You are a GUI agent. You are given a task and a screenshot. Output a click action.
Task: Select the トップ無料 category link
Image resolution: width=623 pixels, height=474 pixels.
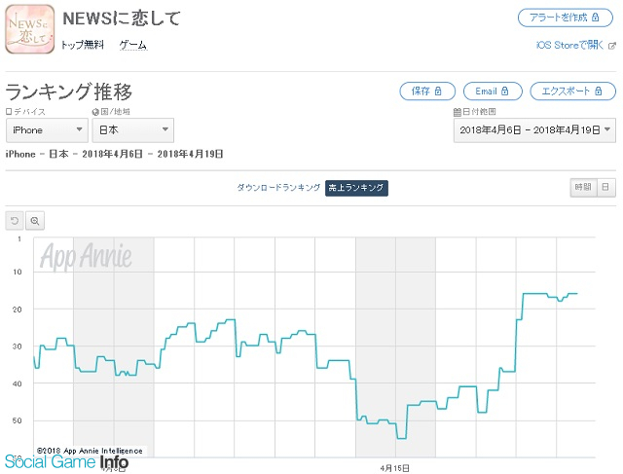[82, 45]
